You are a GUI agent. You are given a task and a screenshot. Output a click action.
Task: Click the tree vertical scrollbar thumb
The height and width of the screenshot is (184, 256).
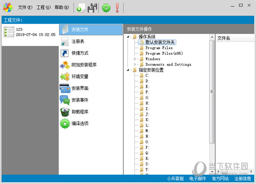click(212, 92)
